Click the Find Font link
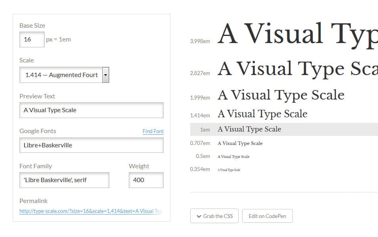The height and width of the screenshot is (237, 378). pos(153,131)
